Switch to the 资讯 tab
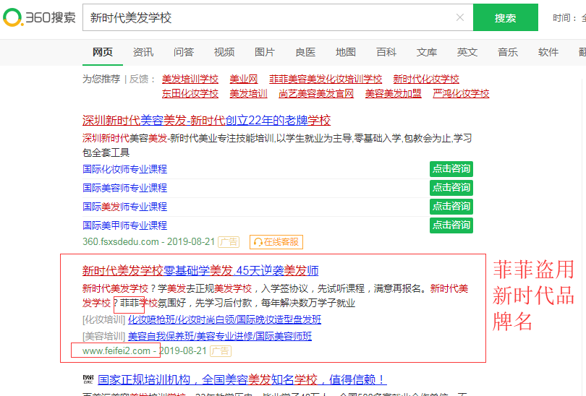Viewport: 586px width, 396px height. coord(143,52)
